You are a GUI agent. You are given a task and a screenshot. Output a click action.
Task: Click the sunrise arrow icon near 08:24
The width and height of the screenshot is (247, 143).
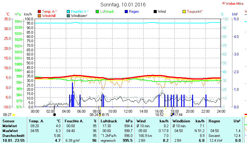click(99, 115)
